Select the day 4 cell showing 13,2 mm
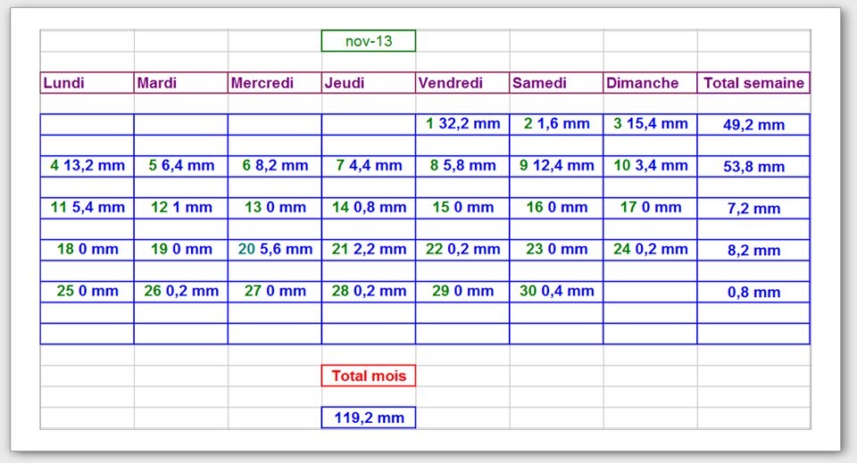The width and height of the screenshot is (857, 463). (x=87, y=166)
